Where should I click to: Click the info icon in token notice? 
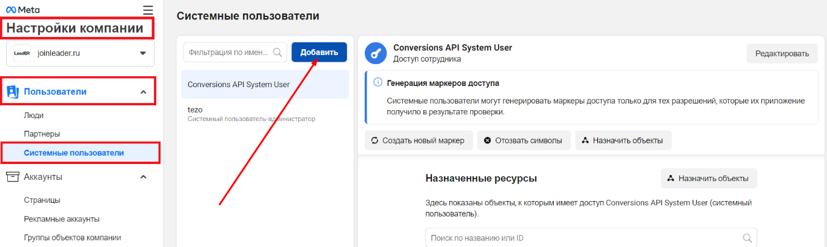[x=377, y=83]
